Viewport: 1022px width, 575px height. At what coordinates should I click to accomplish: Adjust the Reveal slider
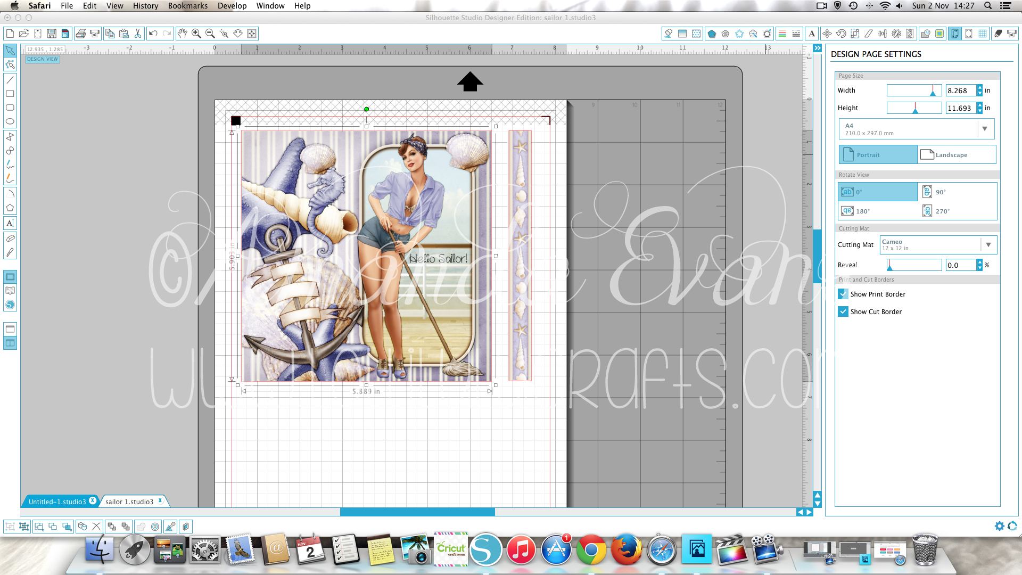coord(914,265)
